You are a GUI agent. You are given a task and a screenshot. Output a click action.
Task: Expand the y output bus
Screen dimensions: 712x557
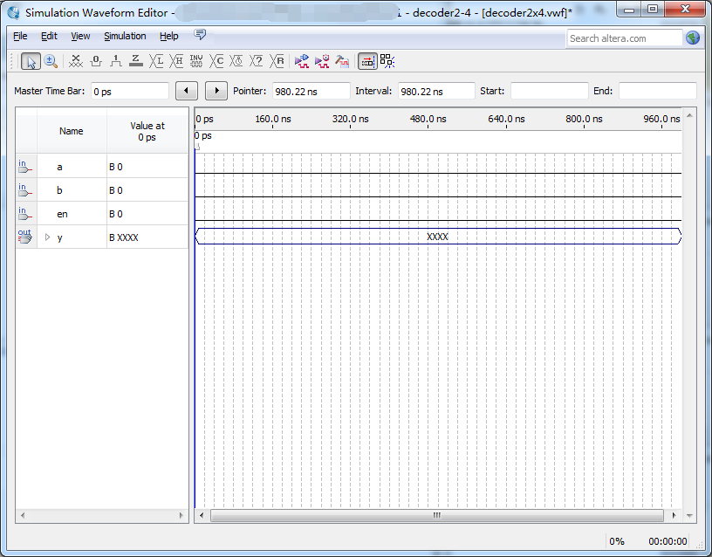point(47,237)
